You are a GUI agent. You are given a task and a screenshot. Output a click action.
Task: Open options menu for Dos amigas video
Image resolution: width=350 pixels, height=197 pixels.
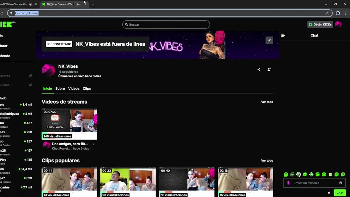point(93,144)
